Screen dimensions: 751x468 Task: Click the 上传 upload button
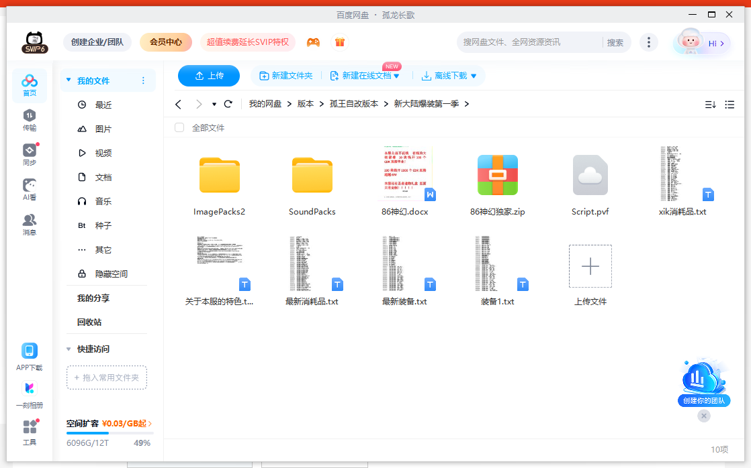[x=208, y=76]
